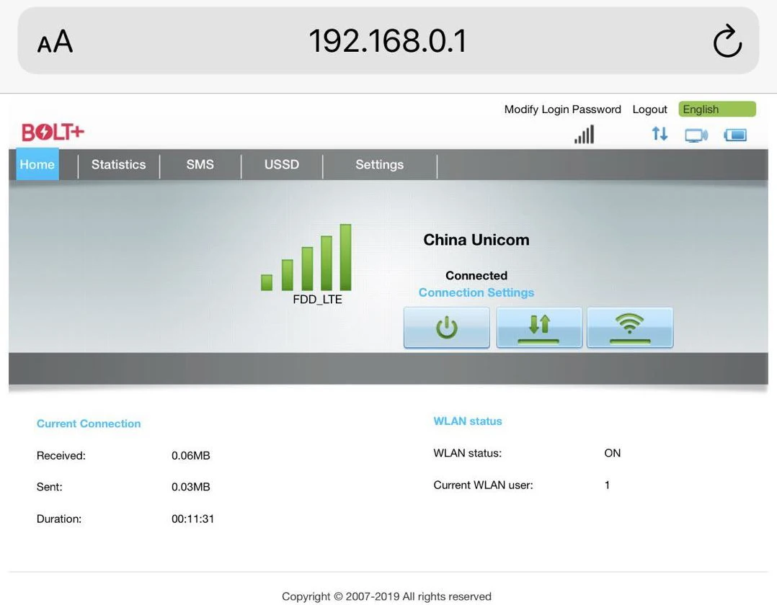The height and width of the screenshot is (605, 777).
Task: Open the Settings tab
Action: click(x=379, y=165)
